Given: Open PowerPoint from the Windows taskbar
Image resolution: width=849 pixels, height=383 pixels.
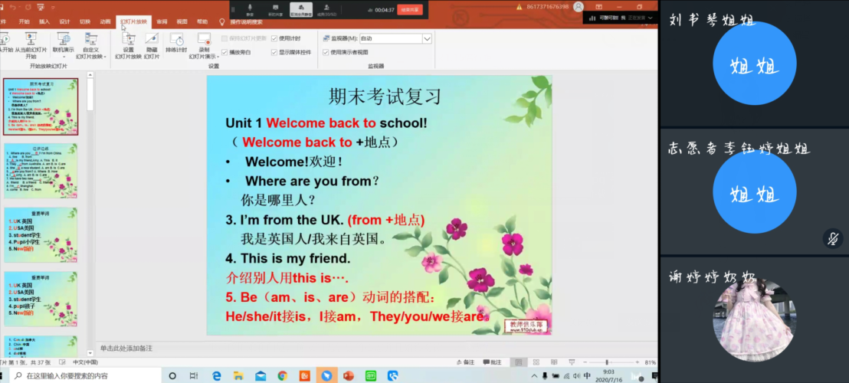Looking at the screenshot, I should pyautogui.click(x=348, y=375).
